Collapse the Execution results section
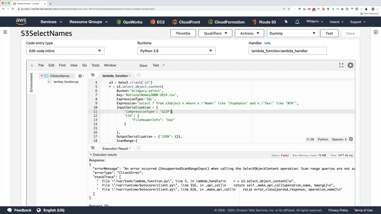The image size is (381, 214). tap(91, 155)
